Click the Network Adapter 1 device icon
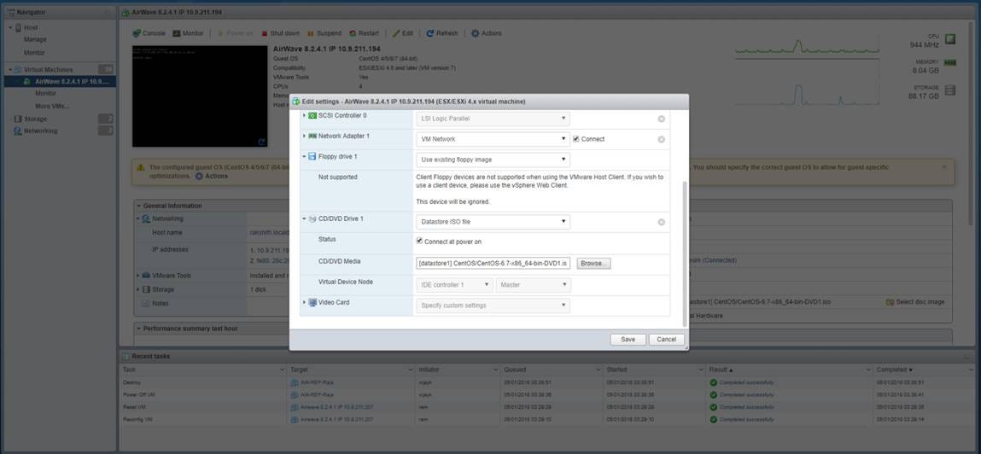Image resolution: width=981 pixels, height=454 pixels. tap(312, 136)
